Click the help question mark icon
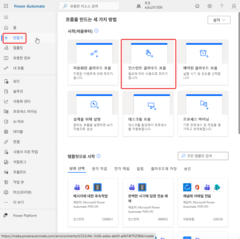Viewport: 240px width, 239px height. tap(222, 6)
